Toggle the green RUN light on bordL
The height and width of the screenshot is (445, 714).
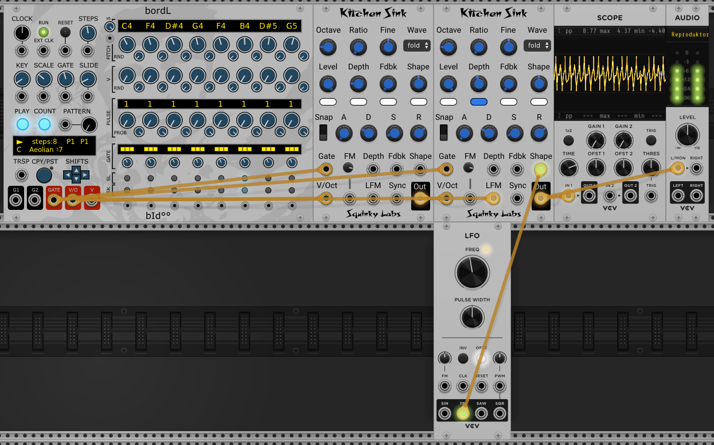point(44,32)
